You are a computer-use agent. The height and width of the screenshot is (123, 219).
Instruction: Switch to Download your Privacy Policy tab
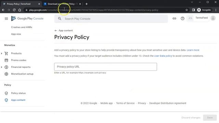point(62,4)
